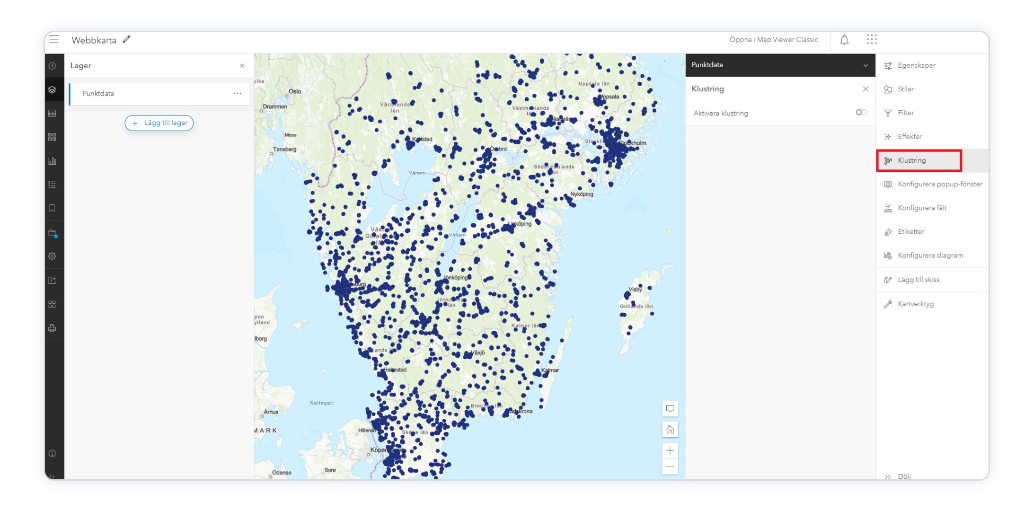This screenshot has width=1033, height=511.
Task: Zoom in with the plus button
Action: pyautogui.click(x=670, y=450)
